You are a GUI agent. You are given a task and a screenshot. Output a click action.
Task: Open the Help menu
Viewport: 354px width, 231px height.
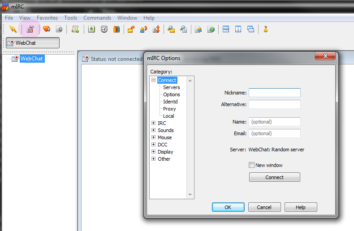click(149, 18)
